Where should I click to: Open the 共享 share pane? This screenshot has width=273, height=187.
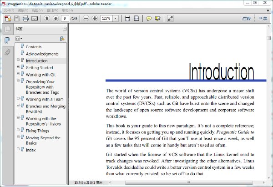click(263, 18)
